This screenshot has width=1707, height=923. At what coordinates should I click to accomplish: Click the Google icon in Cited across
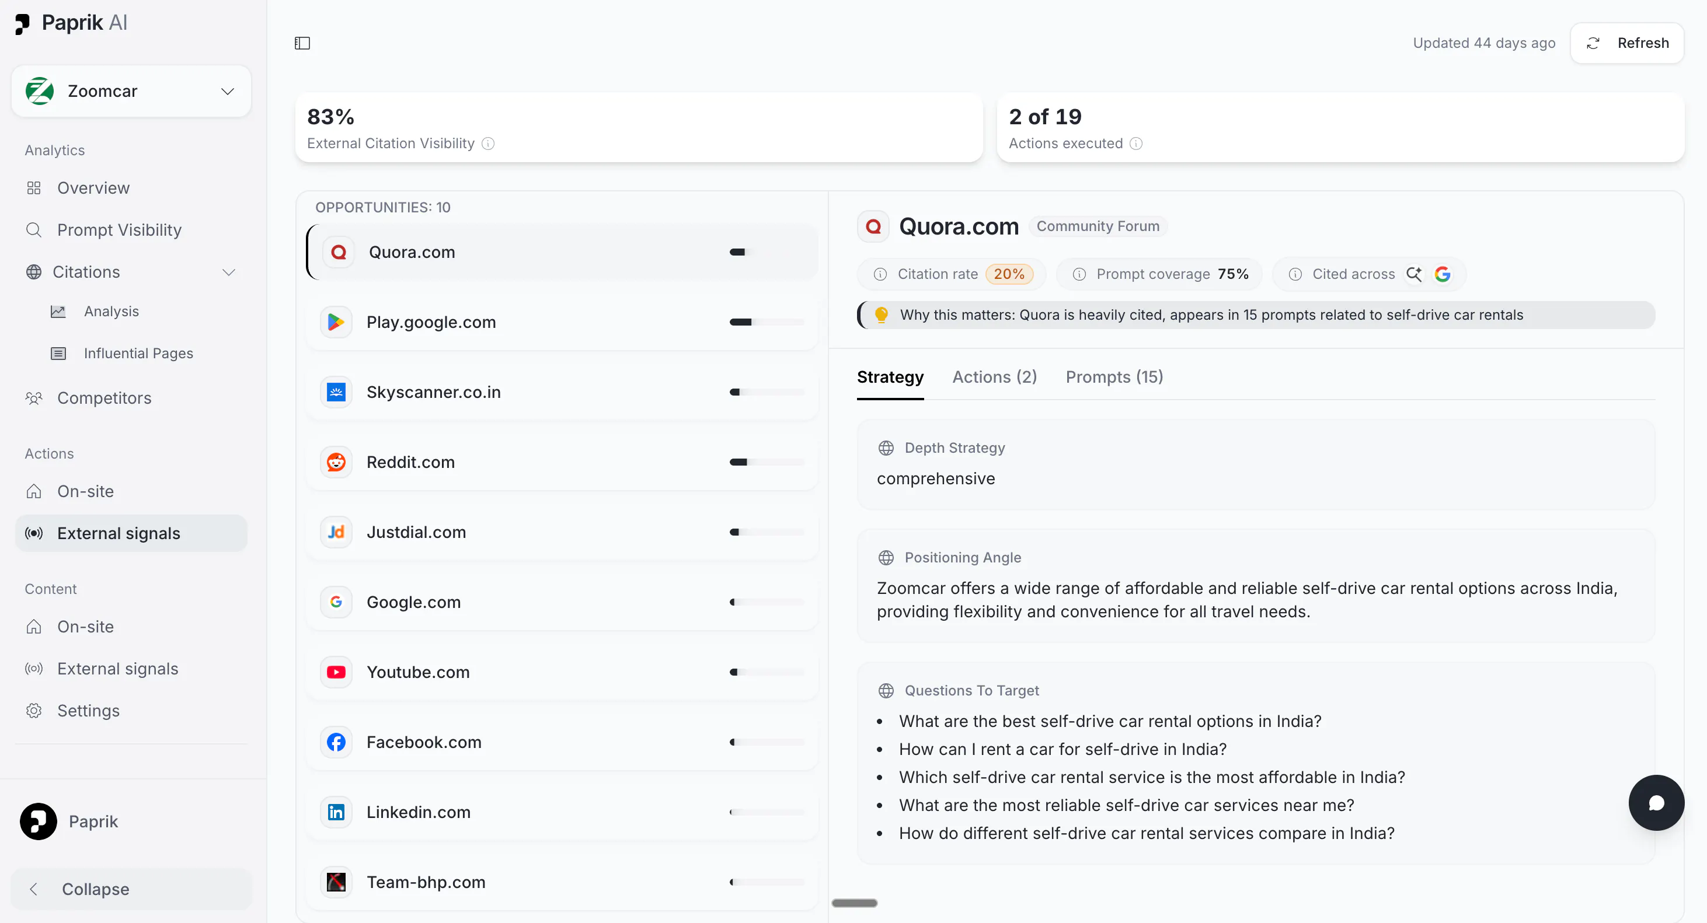click(x=1443, y=274)
